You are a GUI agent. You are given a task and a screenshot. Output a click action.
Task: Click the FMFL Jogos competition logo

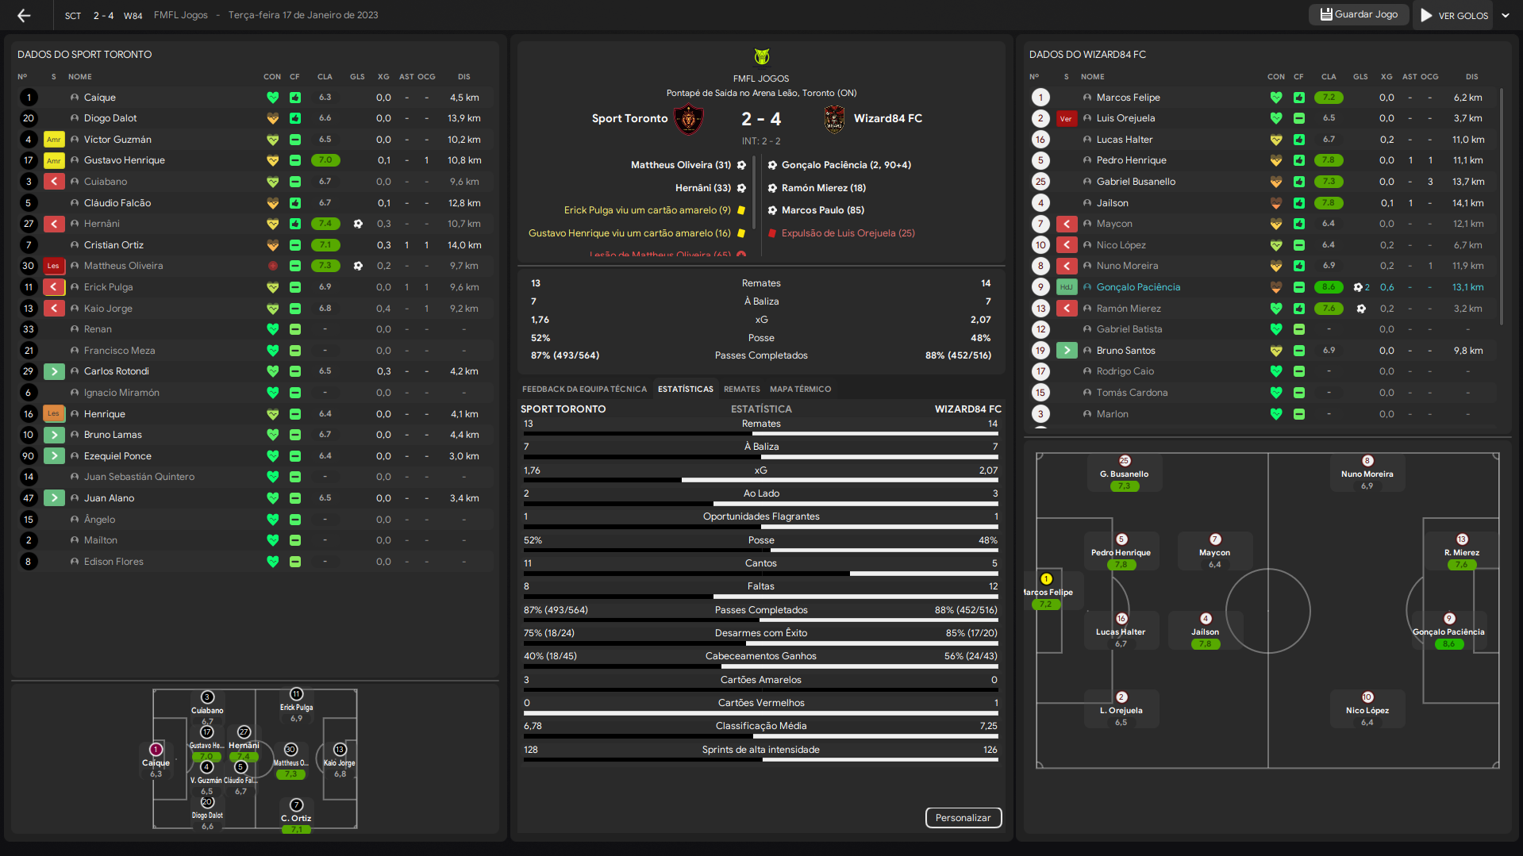pyautogui.click(x=761, y=56)
